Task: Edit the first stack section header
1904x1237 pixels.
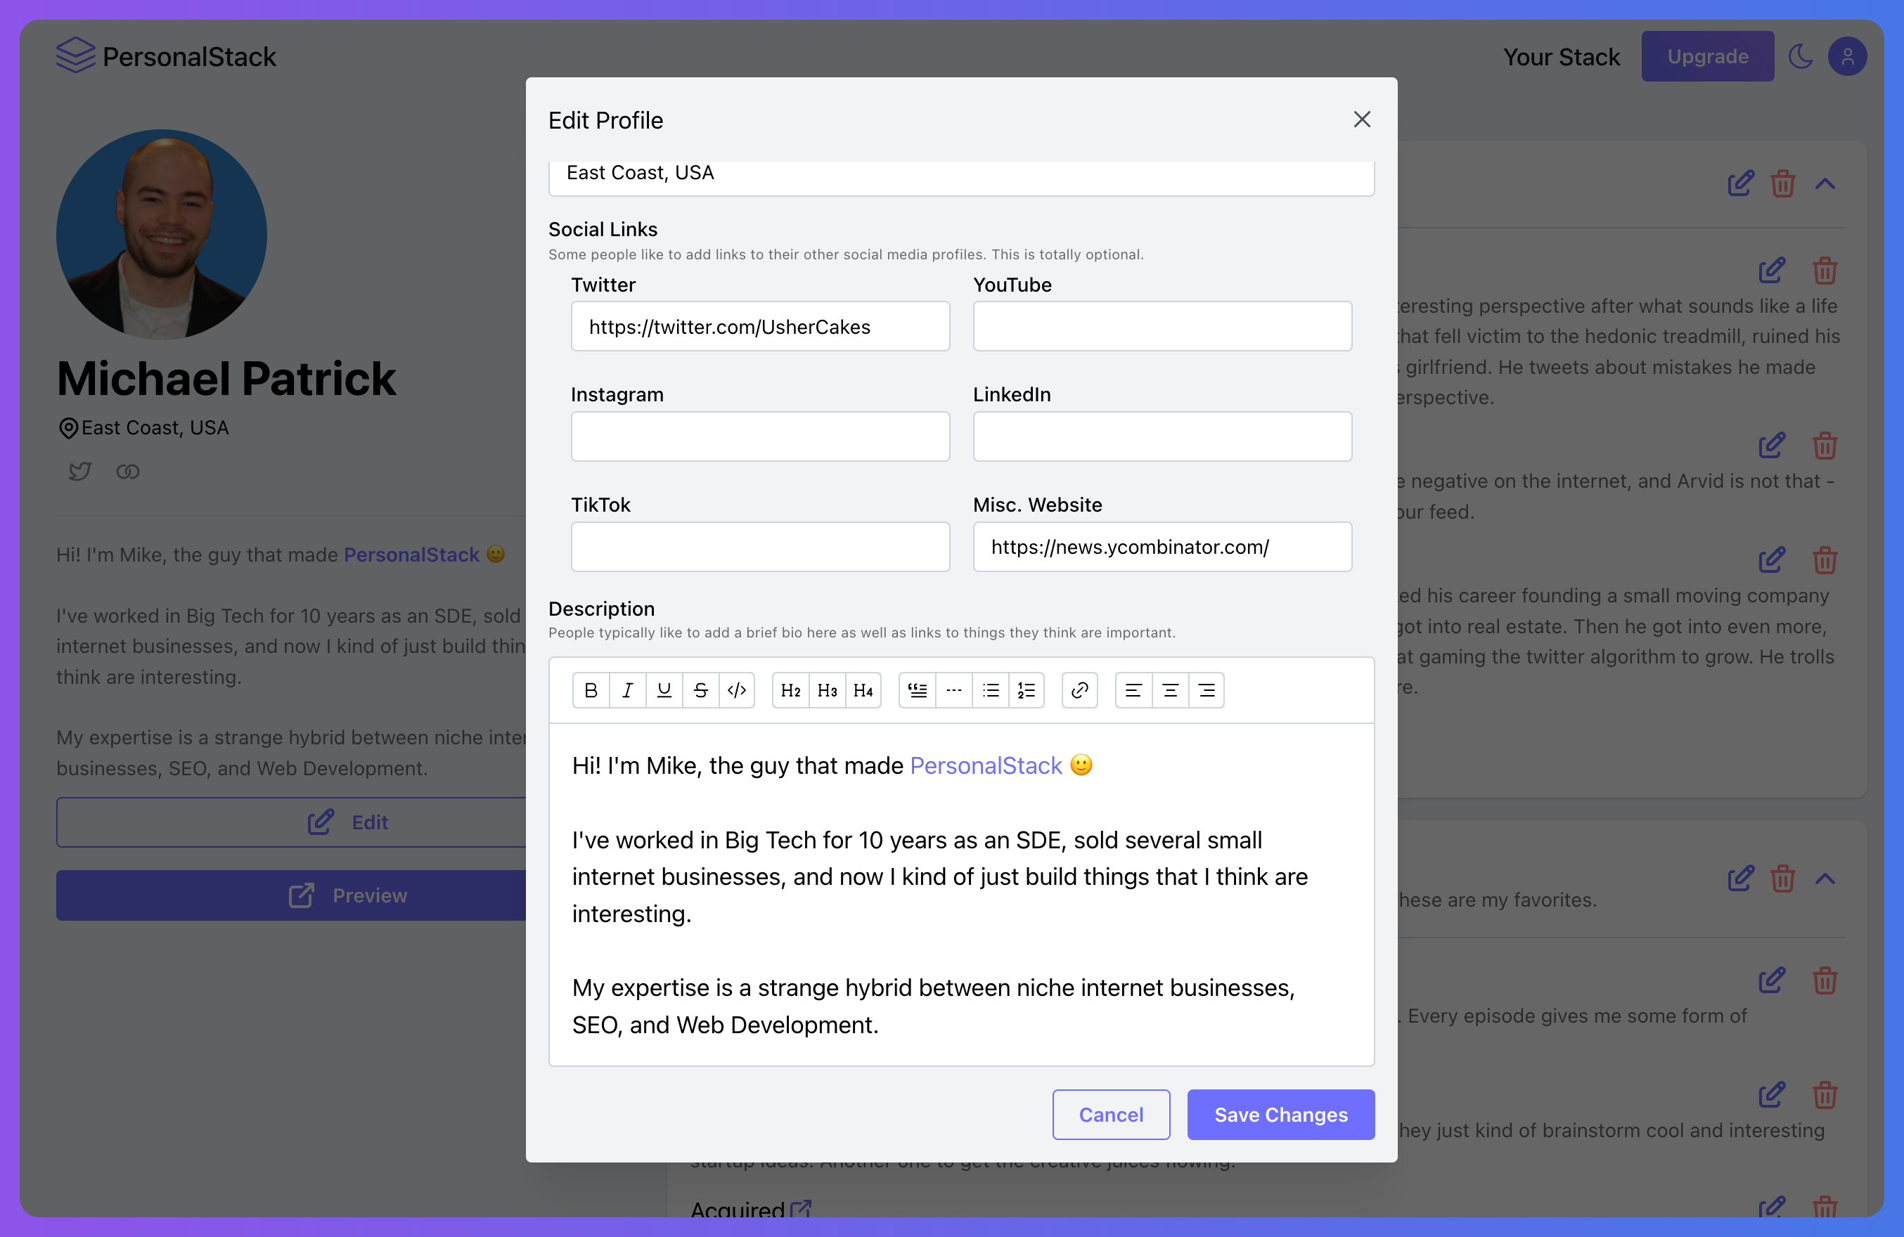Action: 1740,184
